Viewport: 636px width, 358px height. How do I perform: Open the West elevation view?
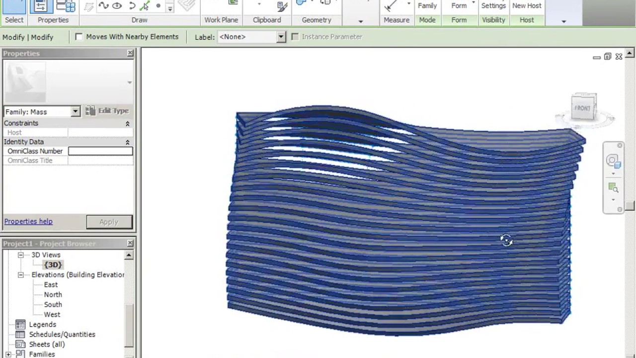52,314
